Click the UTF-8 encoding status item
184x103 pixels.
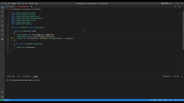click(166, 100)
